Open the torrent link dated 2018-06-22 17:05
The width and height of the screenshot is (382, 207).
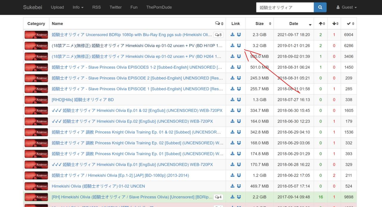(x=120, y=175)
